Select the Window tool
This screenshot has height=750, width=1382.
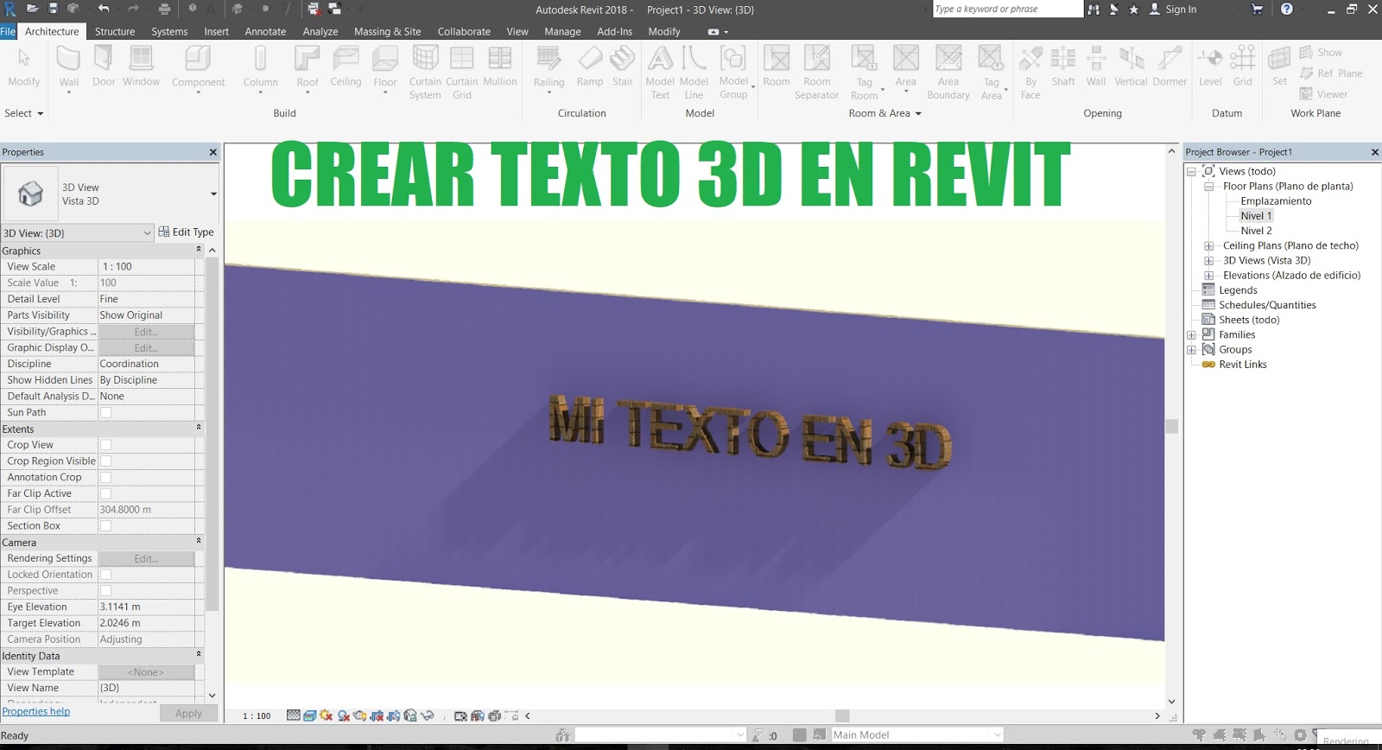click(141, 67)
